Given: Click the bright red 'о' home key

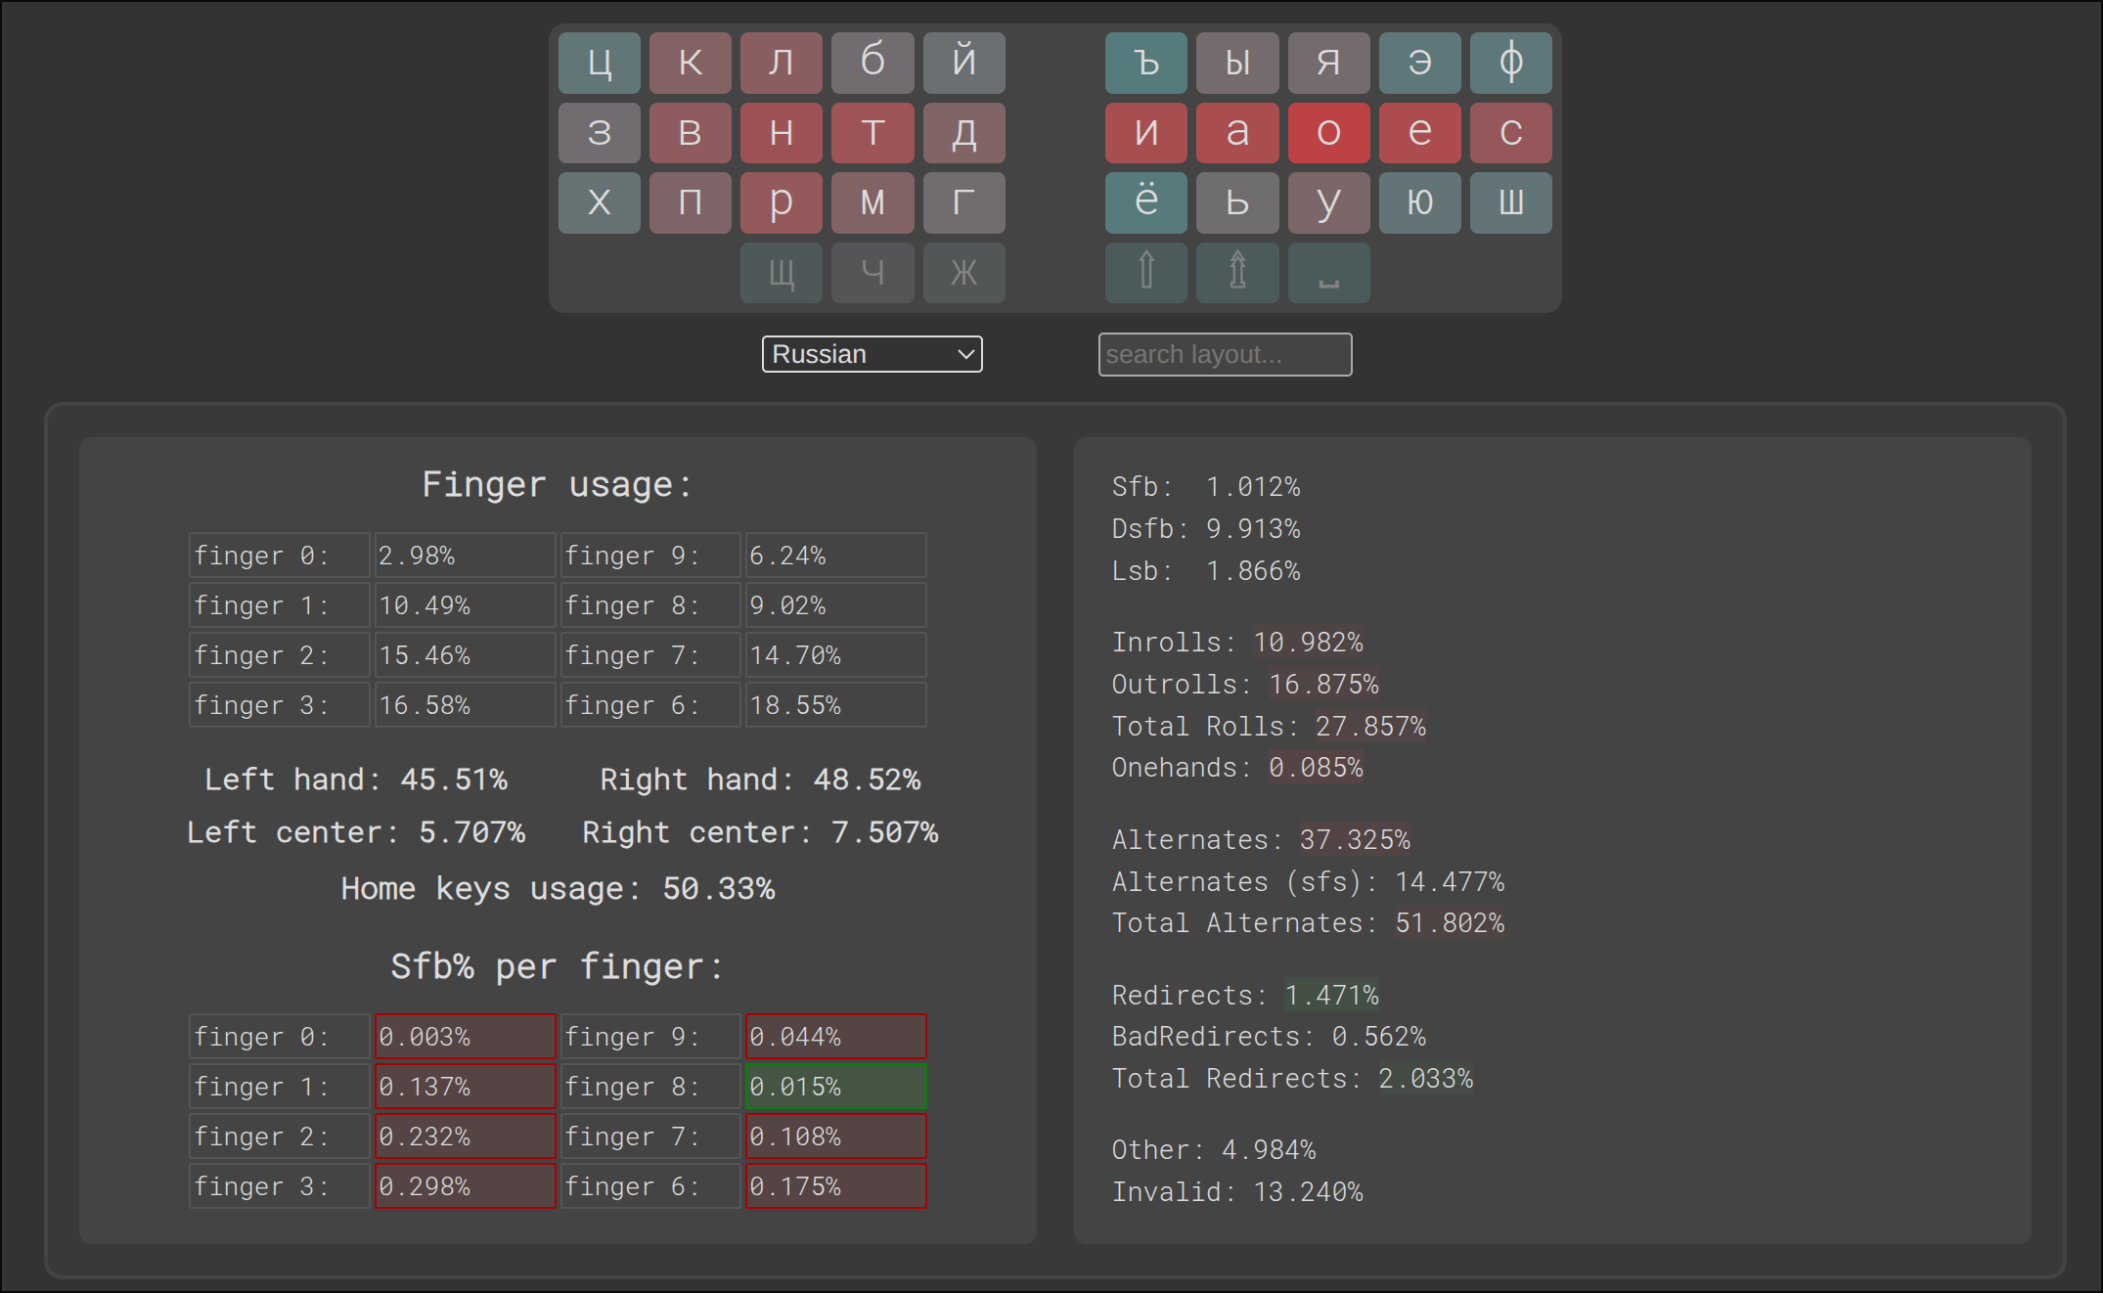Looking at the screenshot, I should point(1328,132).
